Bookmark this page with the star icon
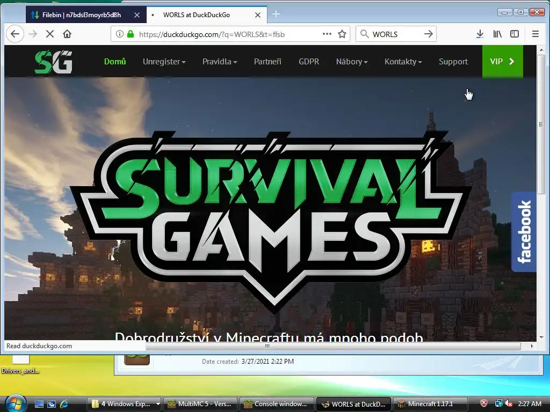550x412 pixels. click(342, 34)
